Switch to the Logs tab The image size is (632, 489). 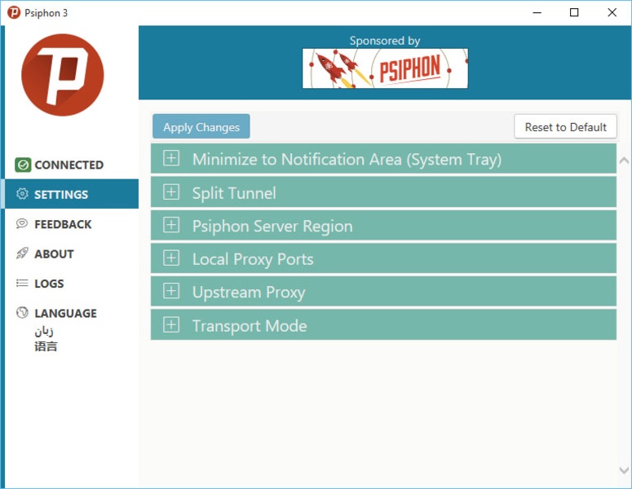coord(49,284)
